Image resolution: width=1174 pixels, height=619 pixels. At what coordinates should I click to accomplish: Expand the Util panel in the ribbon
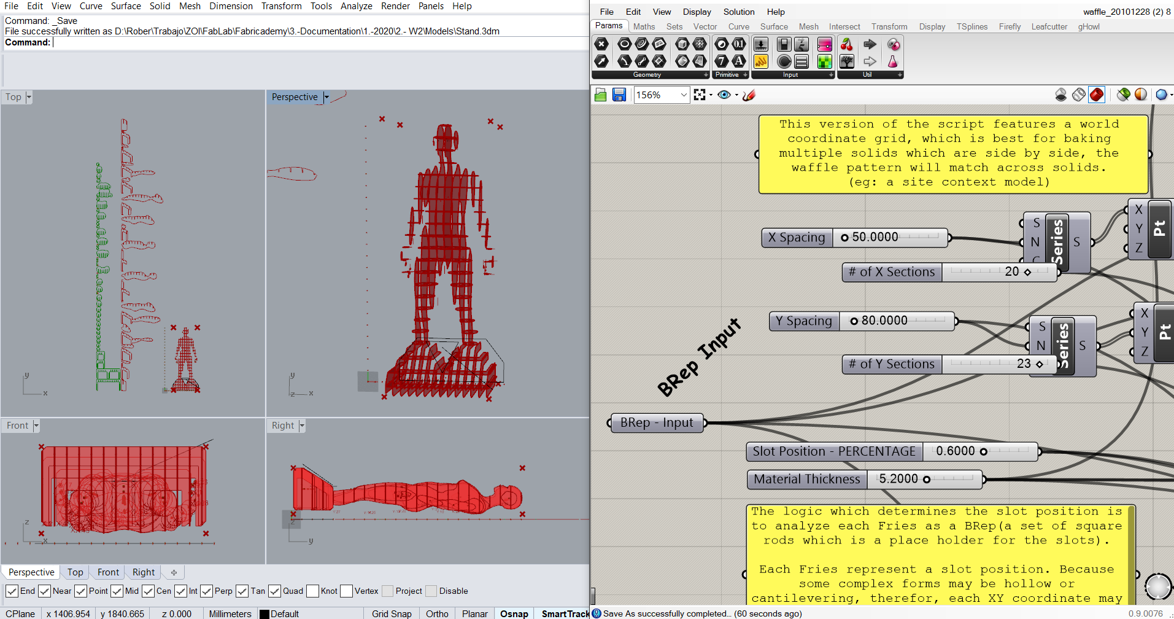900,75
